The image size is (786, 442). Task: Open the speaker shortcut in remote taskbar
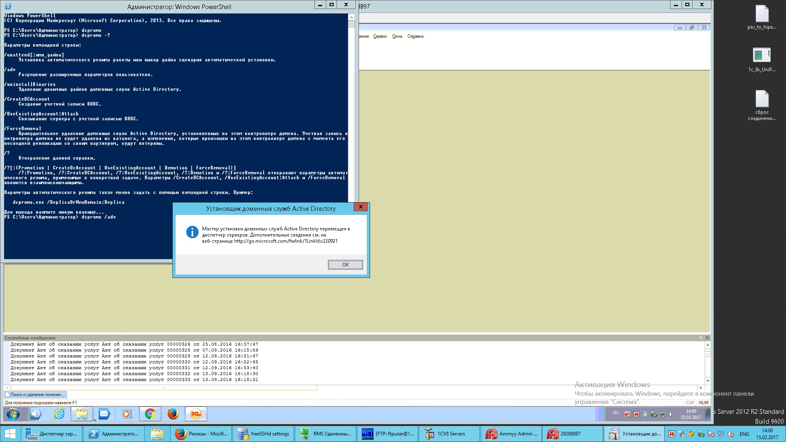click(36, 414)
